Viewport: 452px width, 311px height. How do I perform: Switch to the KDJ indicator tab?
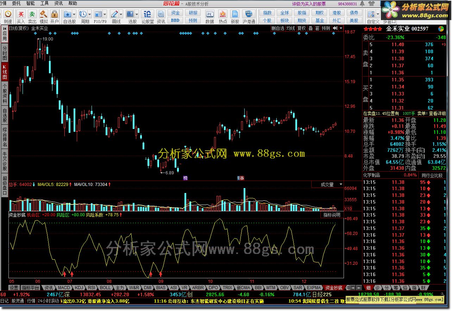pyautogui.click(x=80, y=288)
